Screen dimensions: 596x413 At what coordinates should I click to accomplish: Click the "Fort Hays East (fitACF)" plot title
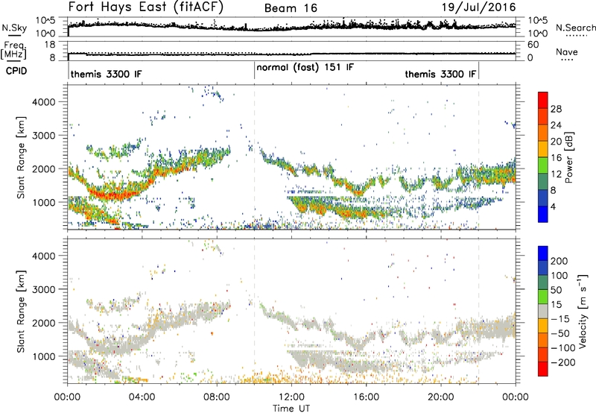point(146,7)
